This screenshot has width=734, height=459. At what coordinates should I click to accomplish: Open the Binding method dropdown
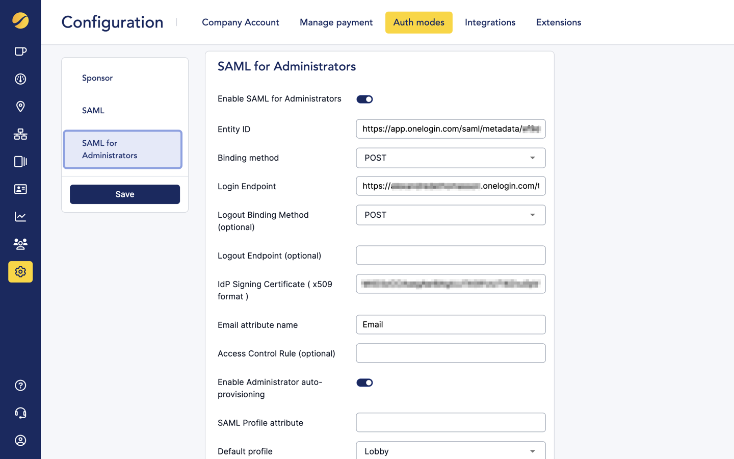(451, 158)
